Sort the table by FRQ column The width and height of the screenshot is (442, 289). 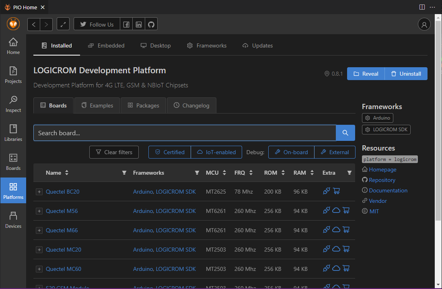coord(251,173)
